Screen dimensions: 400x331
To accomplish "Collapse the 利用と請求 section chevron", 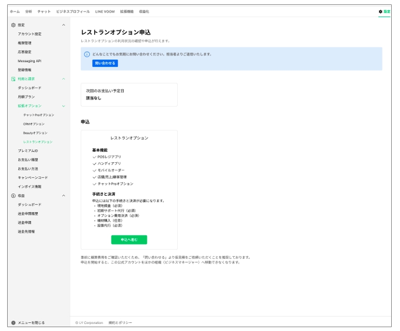I will (63, 79).
